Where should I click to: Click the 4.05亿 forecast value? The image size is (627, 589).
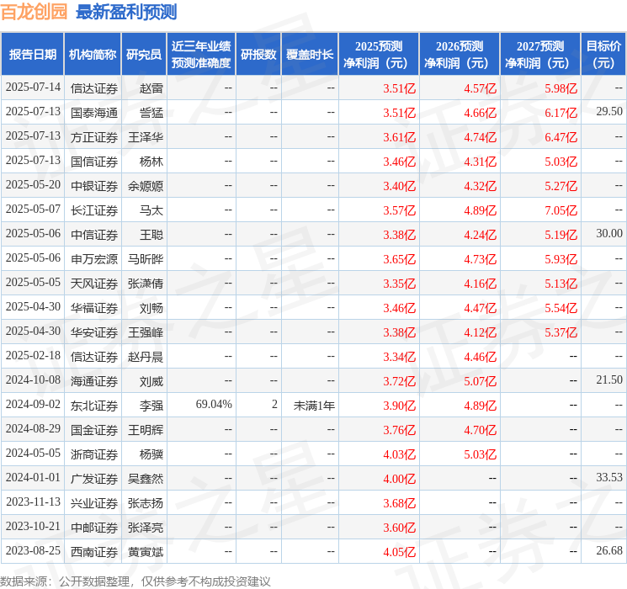[x=399, y=552]
